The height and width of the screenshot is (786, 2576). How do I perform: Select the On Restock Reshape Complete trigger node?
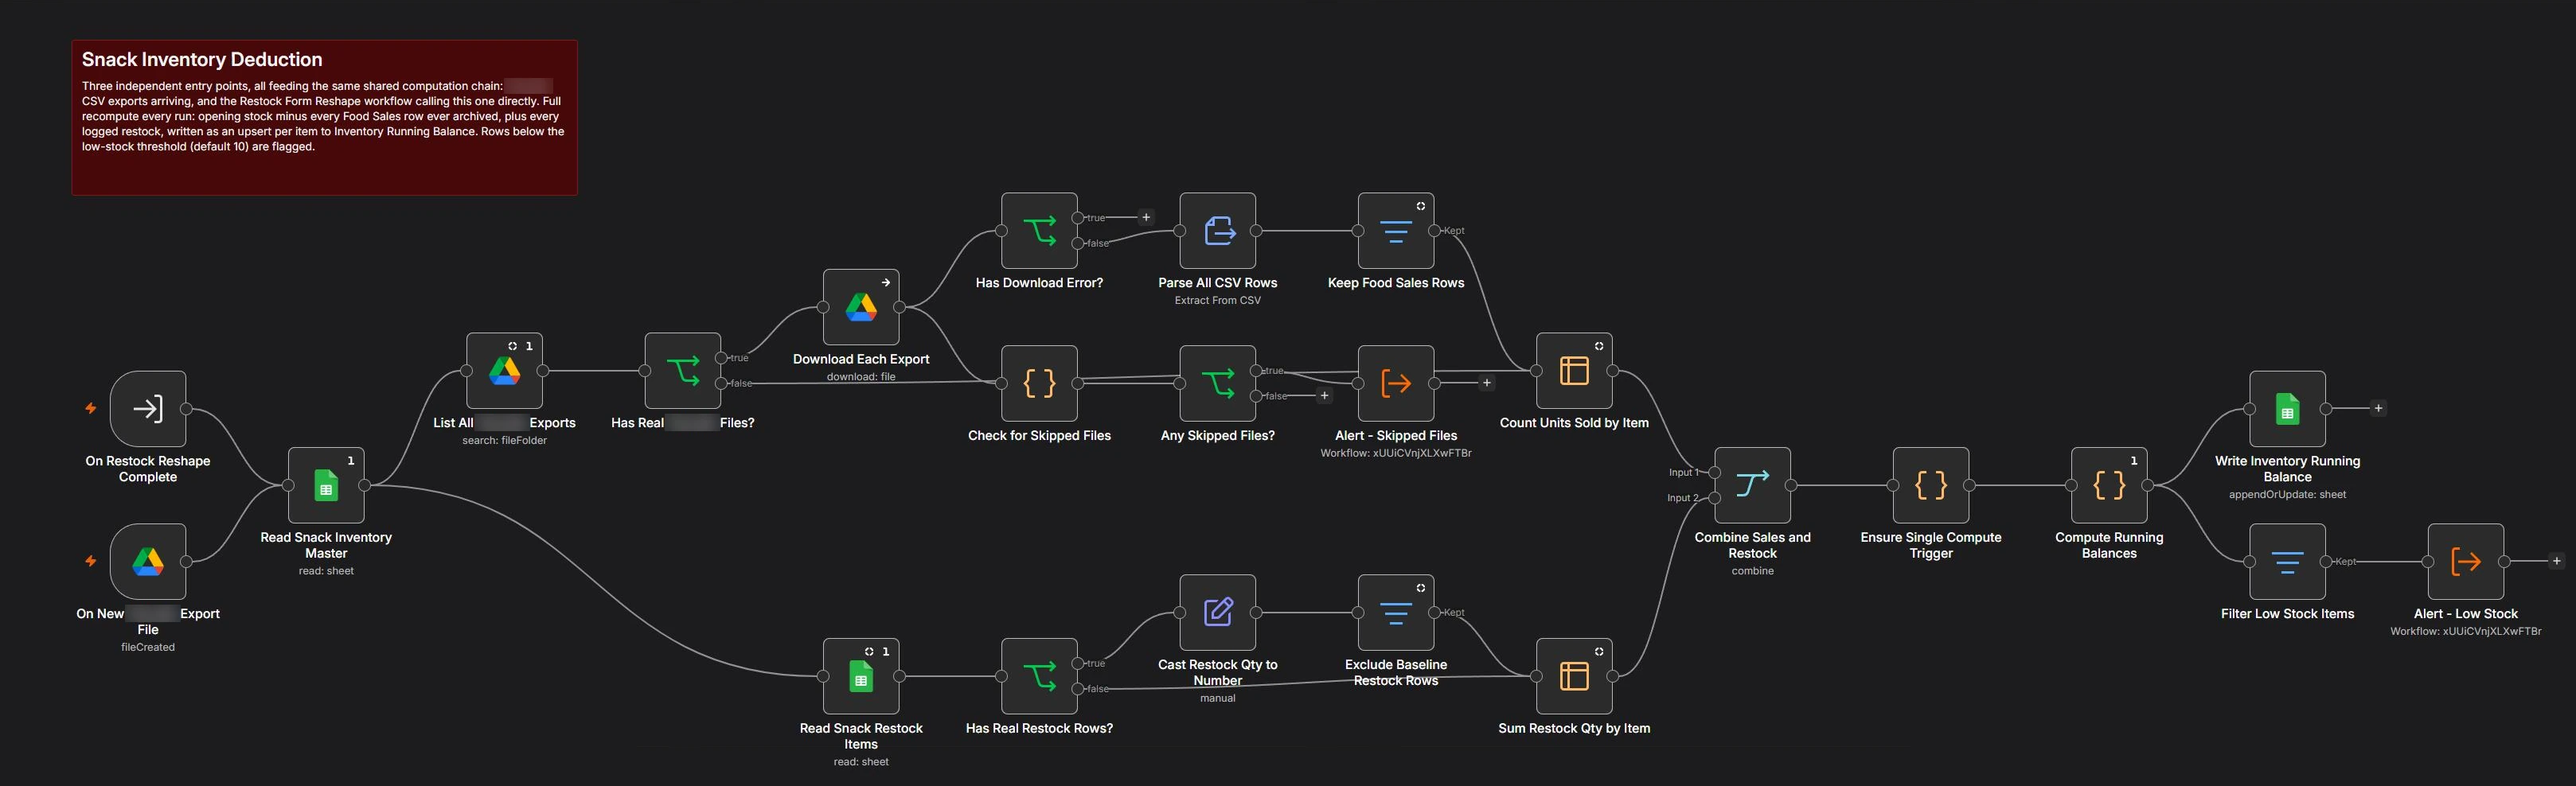pyautogui.click(x=148, y=409)
